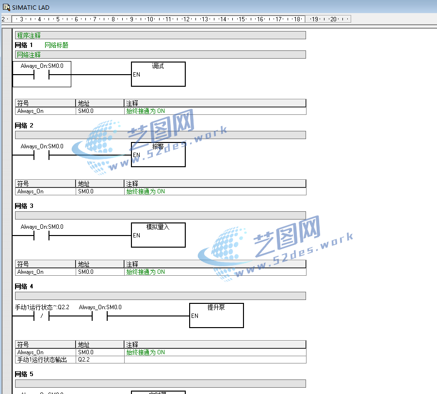The width and height of the screenshot is (437, 394).
Task: Select the Always_On contact in network 2
Action: [x=42, y=155]
